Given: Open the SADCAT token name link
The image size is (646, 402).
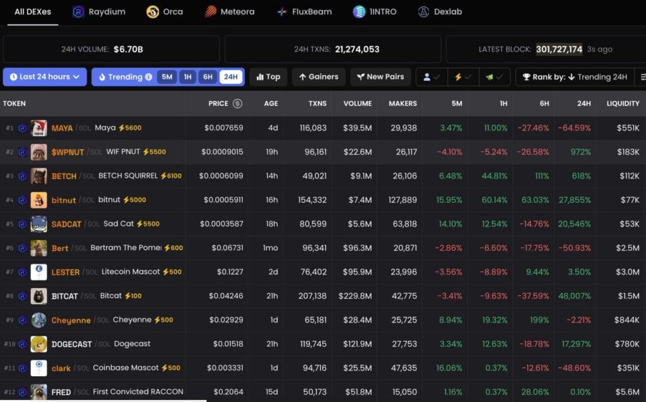Looking at the screenshot, I should [66, 224].
